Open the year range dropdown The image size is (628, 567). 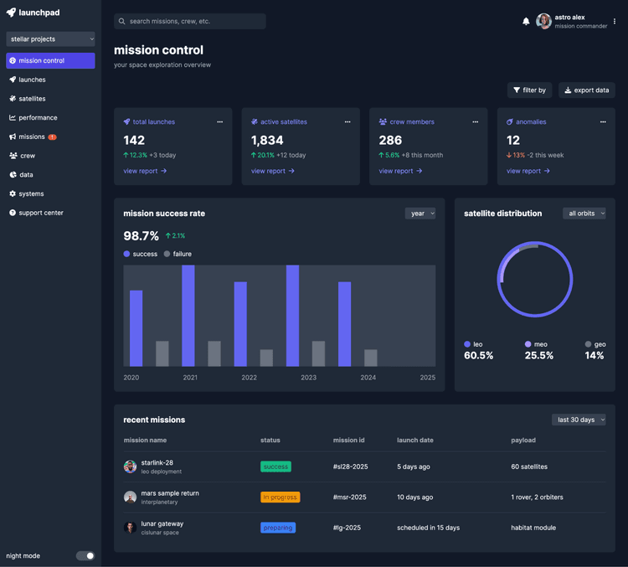point(420,214)
